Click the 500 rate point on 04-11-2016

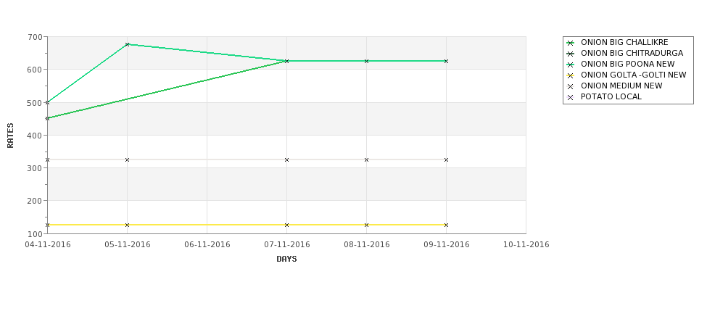click(47, 102)
